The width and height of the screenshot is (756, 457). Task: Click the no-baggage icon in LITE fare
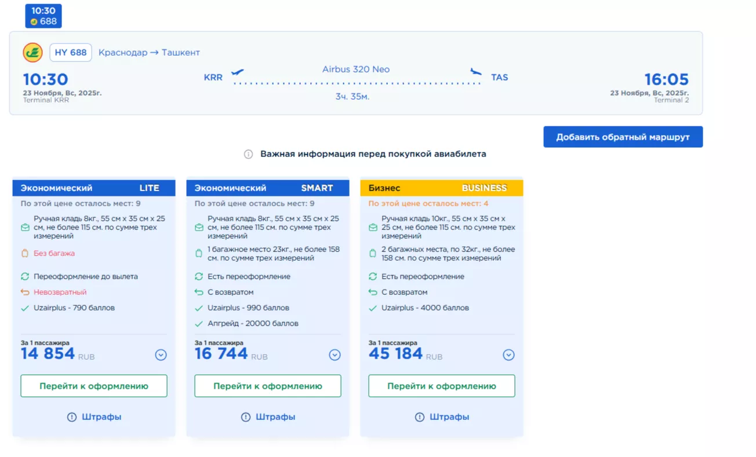[x=25, y=253]
